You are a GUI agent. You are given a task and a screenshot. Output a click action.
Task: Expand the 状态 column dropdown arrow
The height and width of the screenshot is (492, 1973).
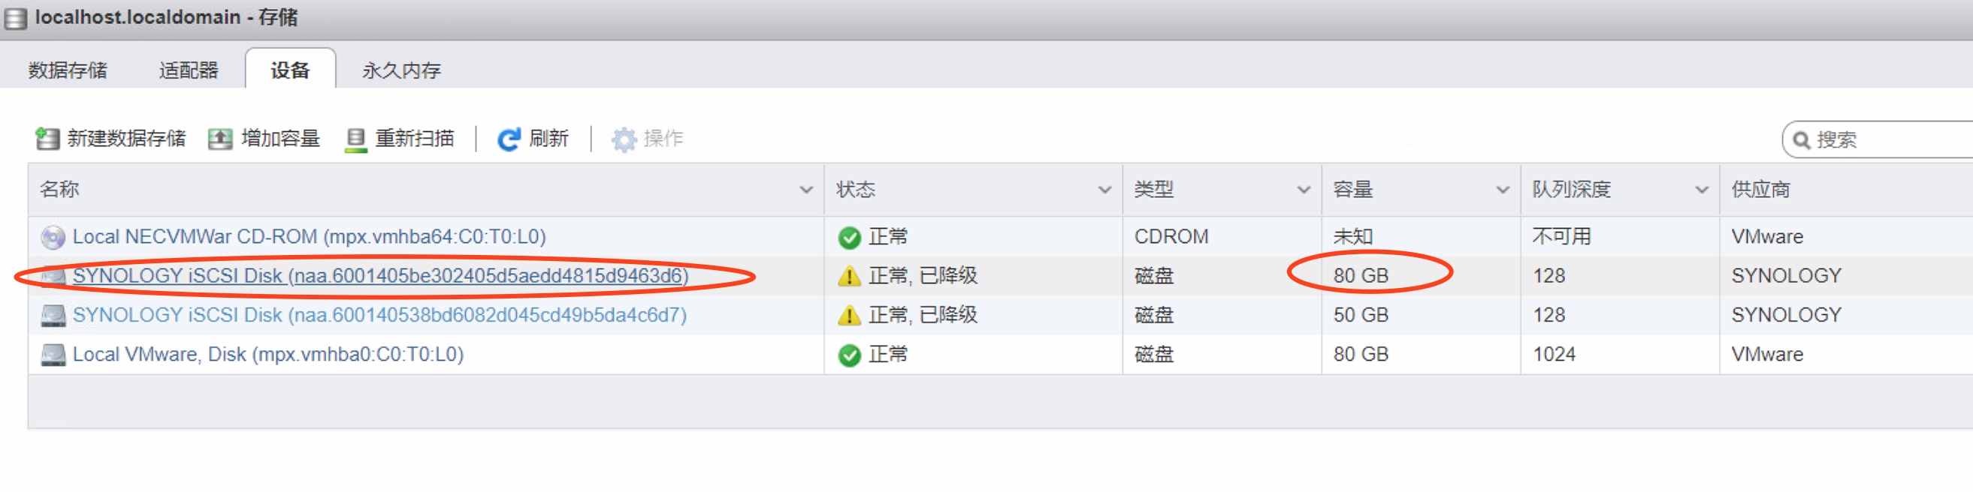point(1104,190)
